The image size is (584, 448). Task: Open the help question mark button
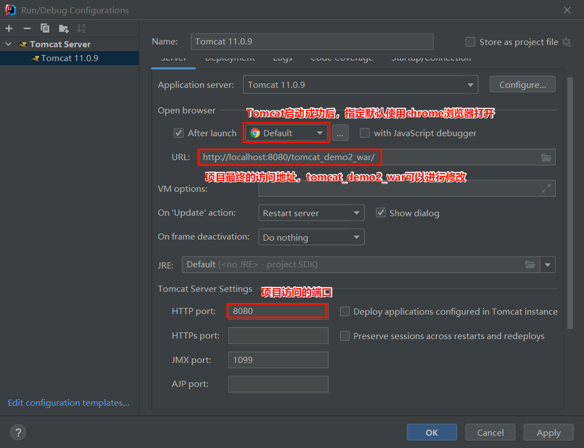[18, 432]
